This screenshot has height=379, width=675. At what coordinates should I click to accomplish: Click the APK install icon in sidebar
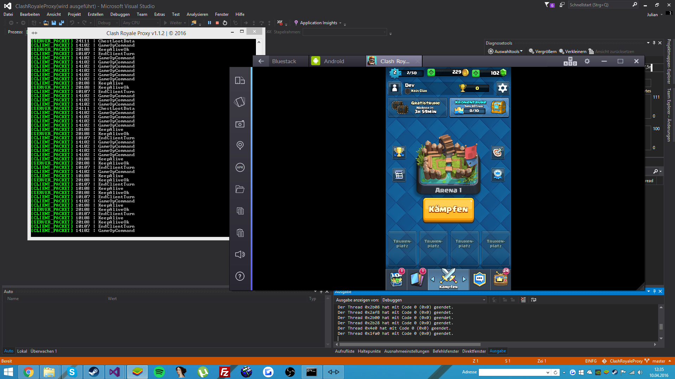(240, 167)
